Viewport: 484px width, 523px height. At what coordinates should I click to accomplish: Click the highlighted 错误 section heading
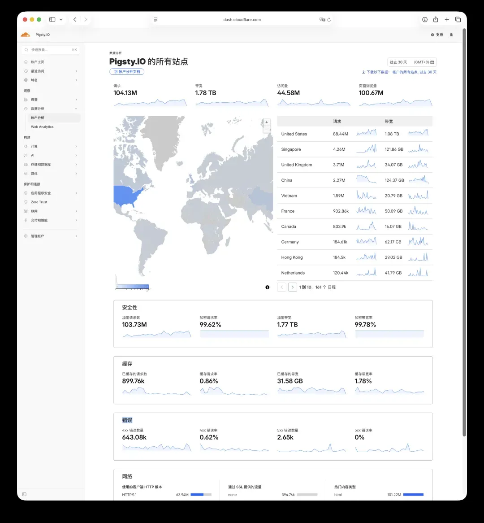click(x=127, y=420)
